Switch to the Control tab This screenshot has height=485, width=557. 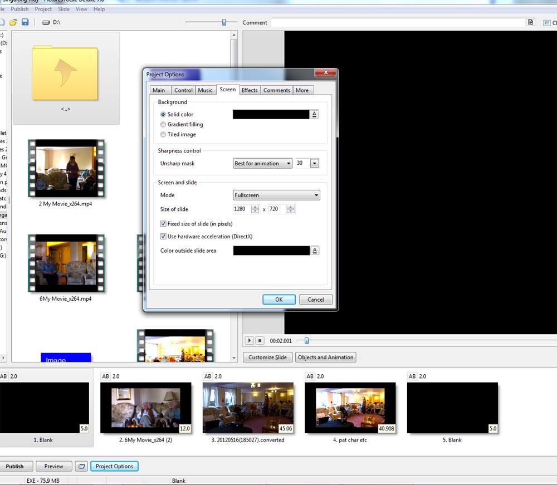(x=183, y=90)
